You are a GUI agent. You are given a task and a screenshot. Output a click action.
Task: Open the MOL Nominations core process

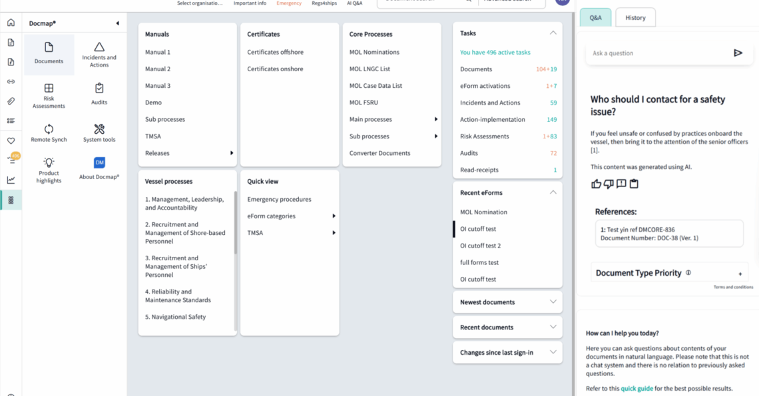point(374,52)
